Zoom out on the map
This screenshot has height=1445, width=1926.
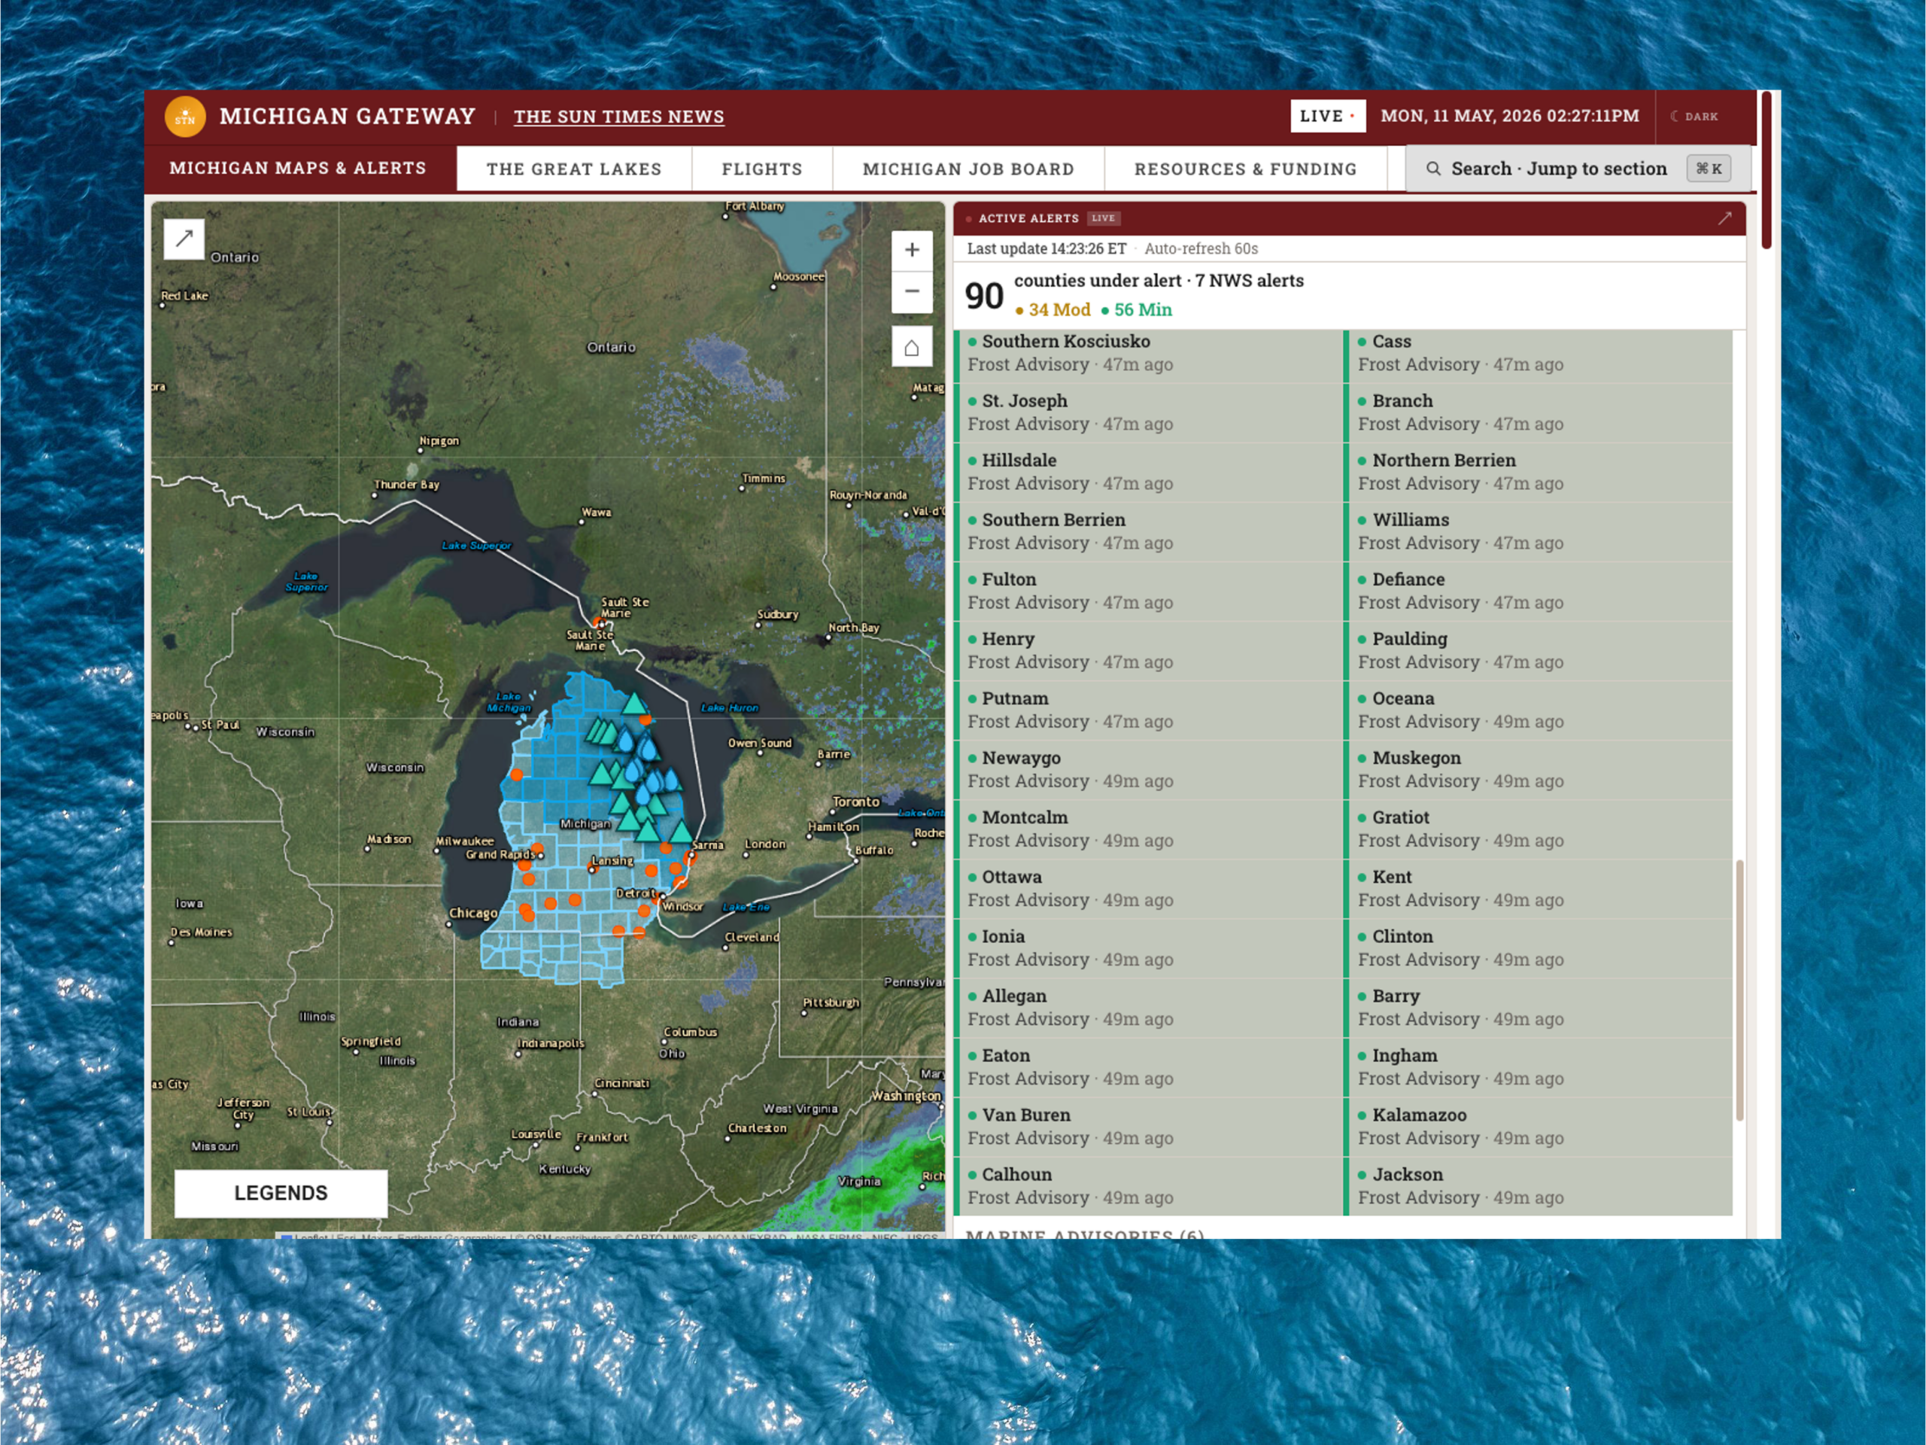click(x=912, y=292)
